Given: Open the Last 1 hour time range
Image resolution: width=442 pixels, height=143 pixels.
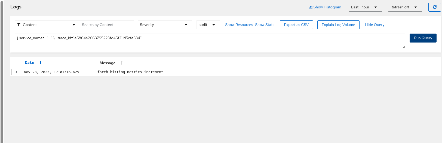Looking at the screenshot, I should [x=365, y=7].
